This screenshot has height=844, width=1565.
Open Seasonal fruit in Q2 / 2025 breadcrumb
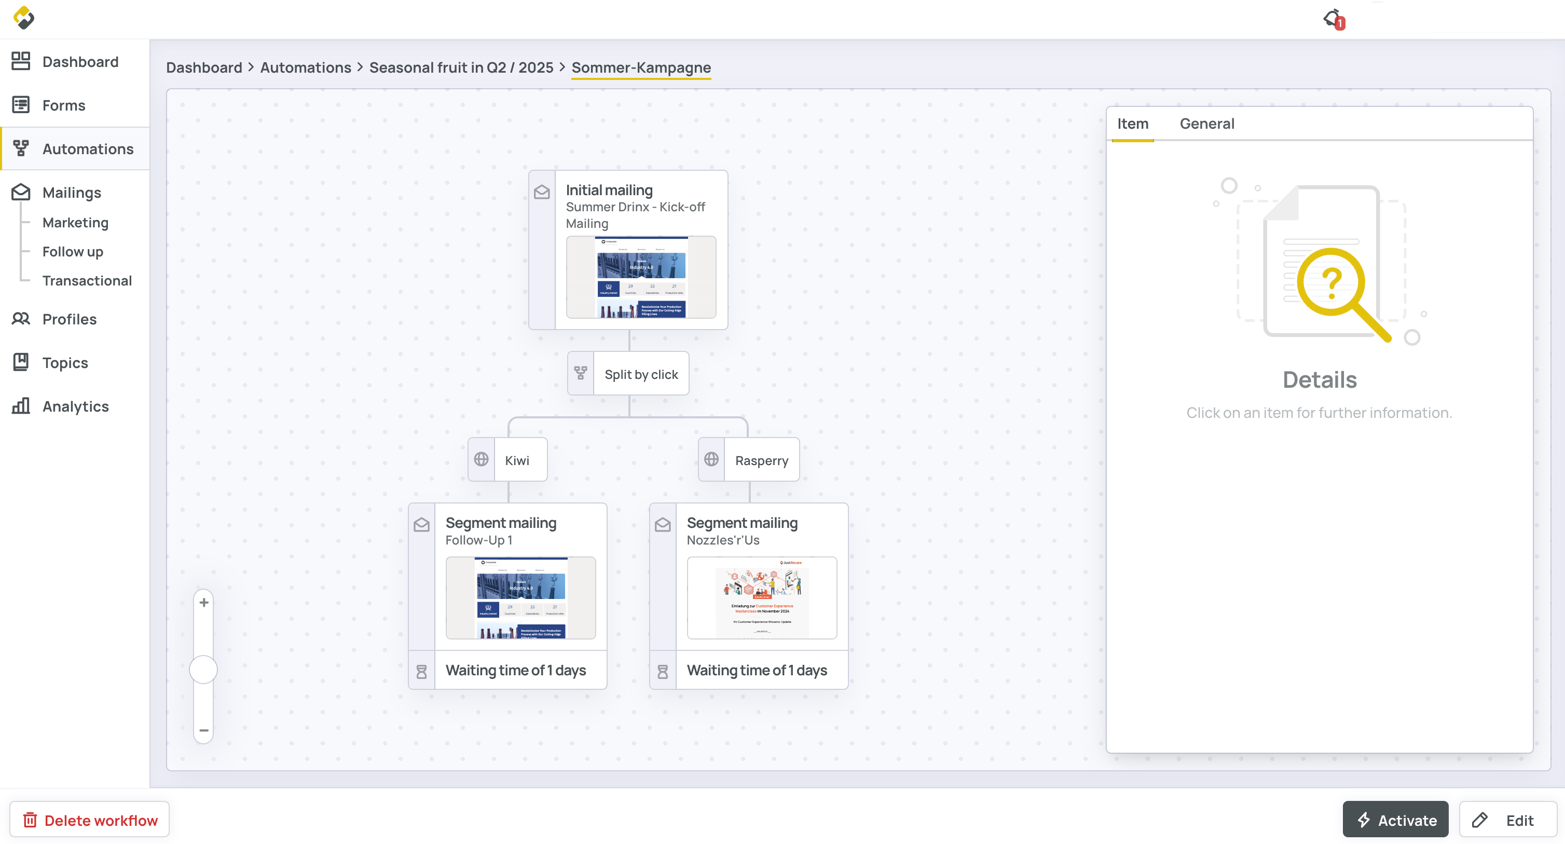(461, 67)
